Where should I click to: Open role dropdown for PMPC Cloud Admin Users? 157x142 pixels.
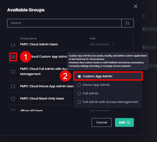coord(102,44)
